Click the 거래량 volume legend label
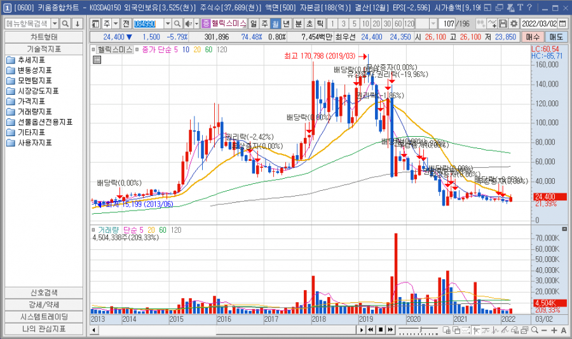Screen dimensions: 572x339 coord(108,230)
